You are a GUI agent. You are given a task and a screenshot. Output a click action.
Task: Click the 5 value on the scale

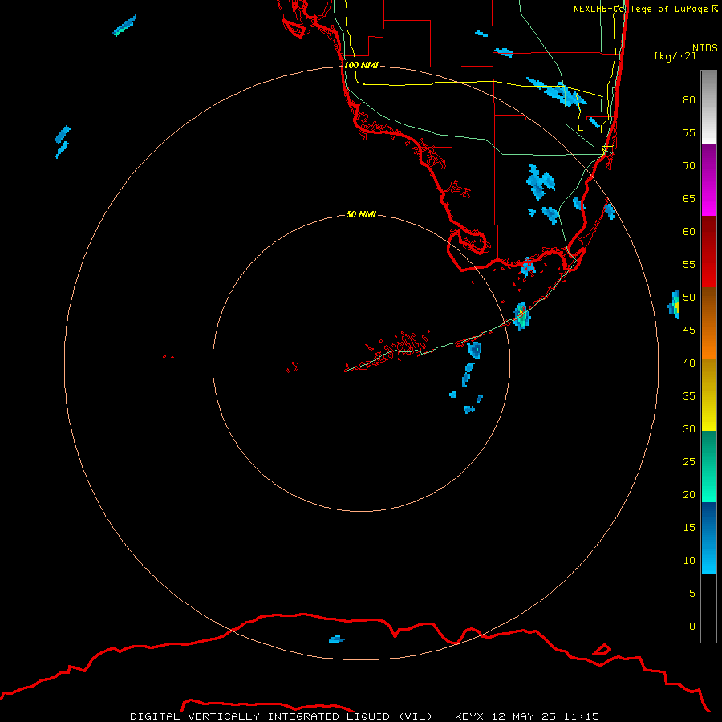[x=692, y=594]
